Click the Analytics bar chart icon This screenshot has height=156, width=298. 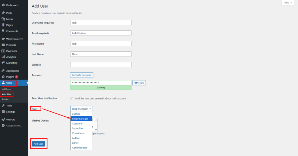point(3,57)
